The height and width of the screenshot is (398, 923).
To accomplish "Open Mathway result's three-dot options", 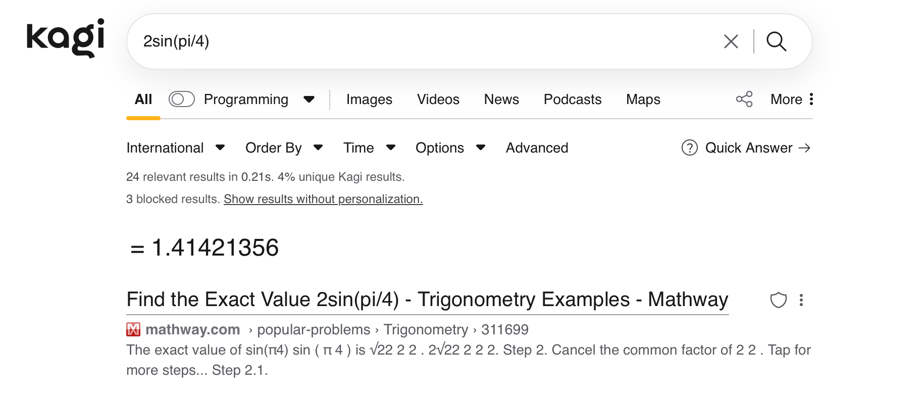I will 801,300.
